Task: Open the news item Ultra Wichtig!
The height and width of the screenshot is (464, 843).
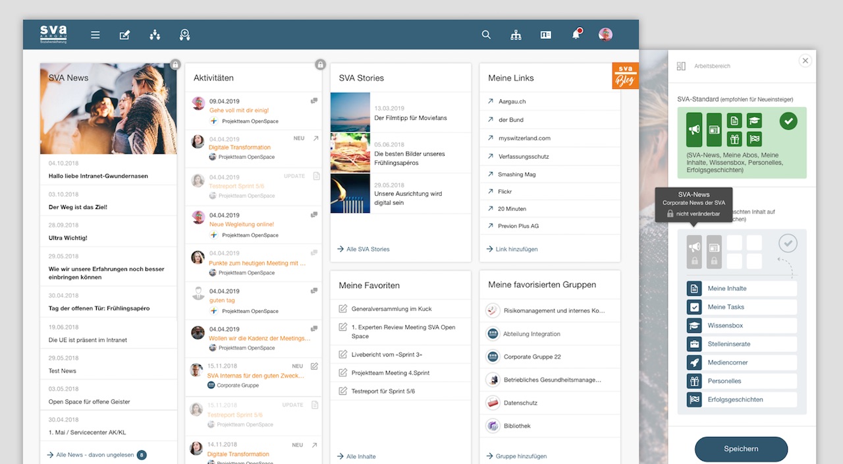Action: (x=68, y=238)
